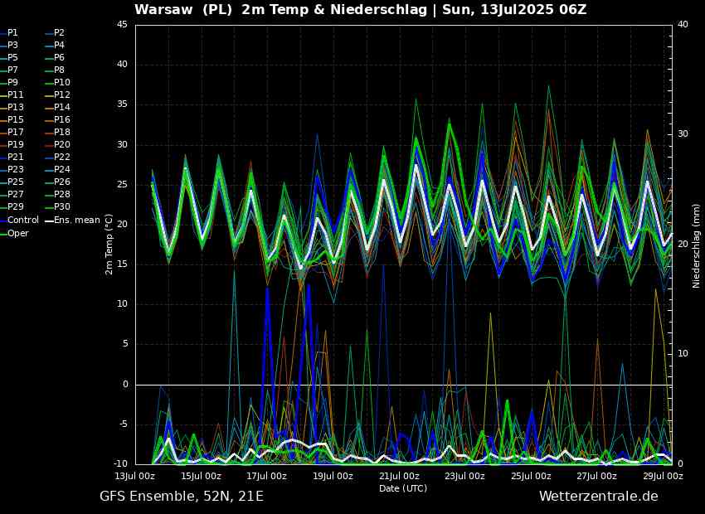The image size is (705, 514).
Task: Click the 'P14' legend label
Action: coord(61,108)
